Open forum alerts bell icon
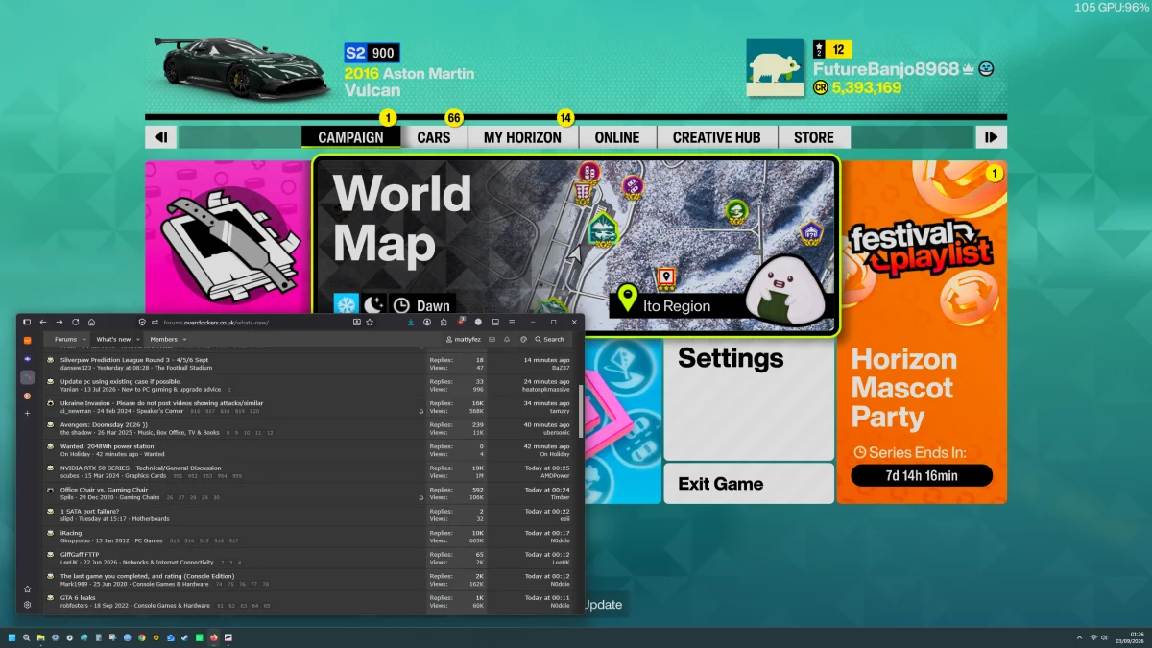The height and width of the screenshot is (648, 1152). [x=506, y=339]
